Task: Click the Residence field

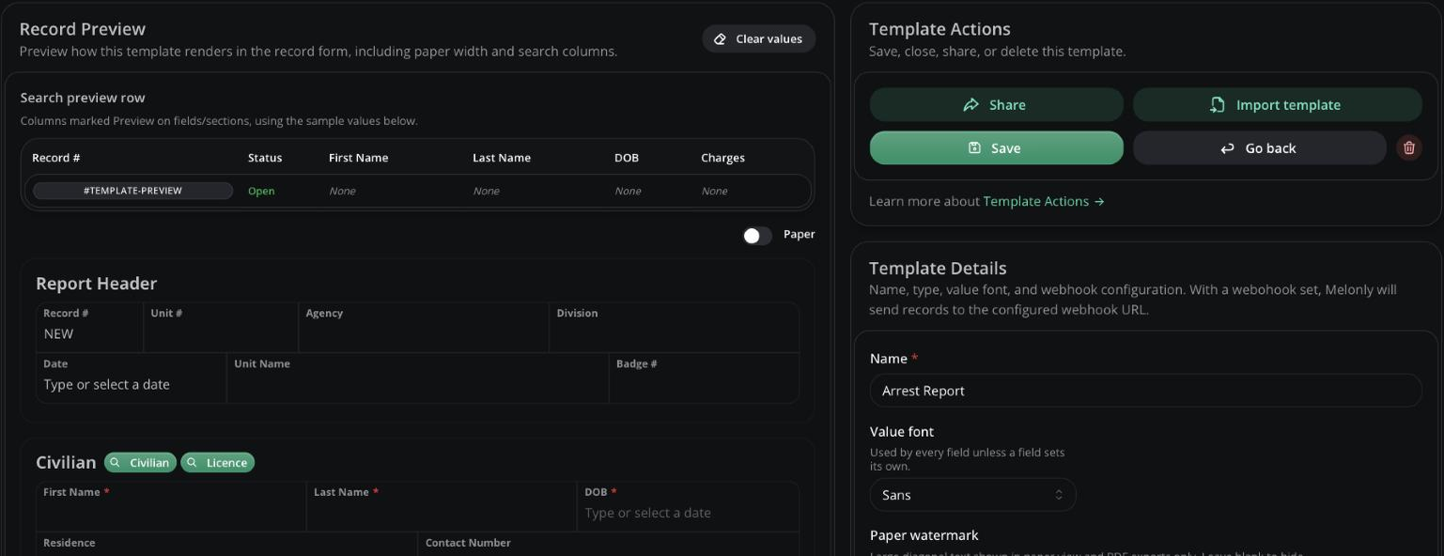Action: coord(226,544)
